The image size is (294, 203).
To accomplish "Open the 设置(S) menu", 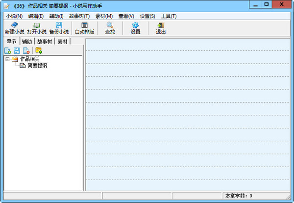I will pyautogui.click(x=147, y=16).
